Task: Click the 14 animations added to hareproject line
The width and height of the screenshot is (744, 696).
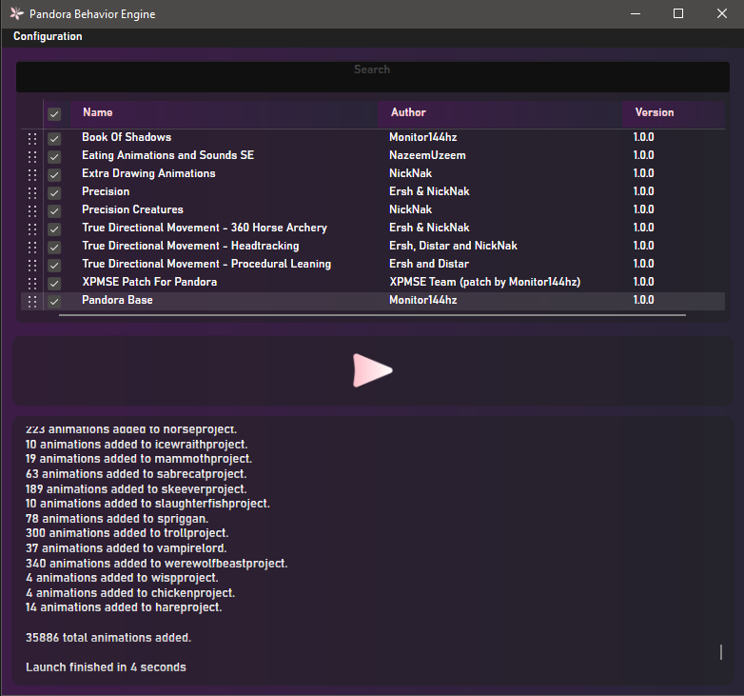Action: coord(124,607)
